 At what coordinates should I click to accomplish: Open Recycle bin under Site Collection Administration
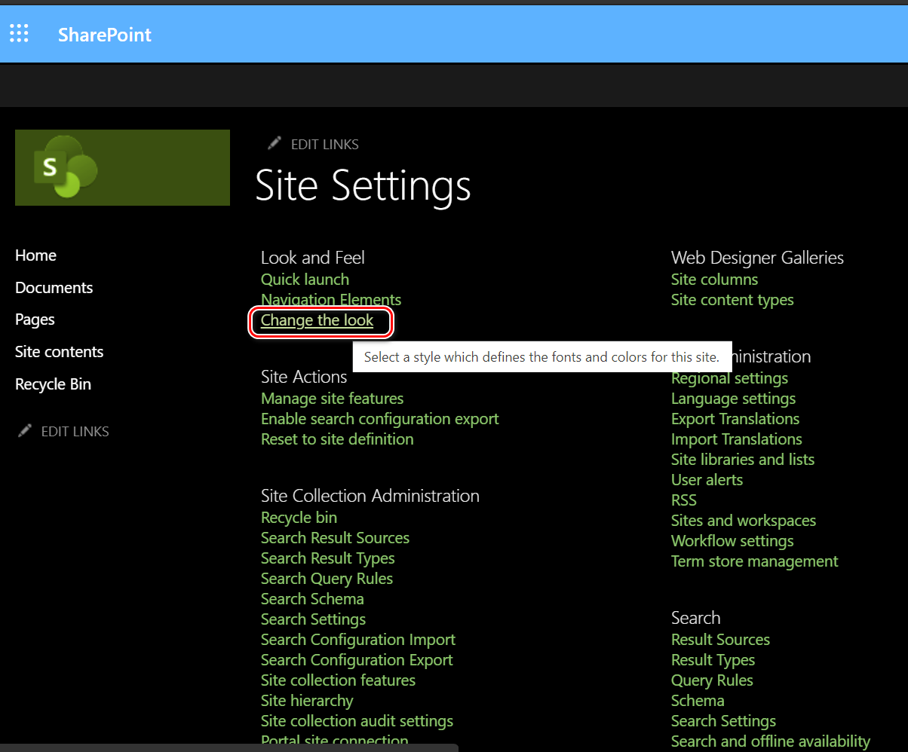coord(299,518)
